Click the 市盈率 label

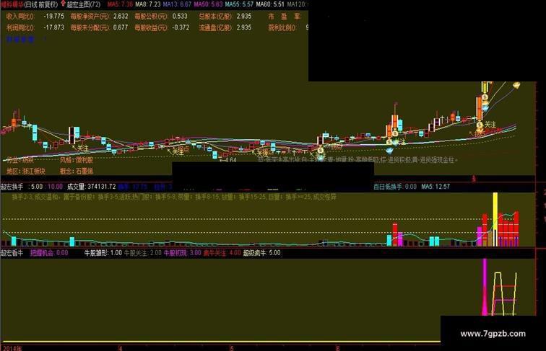coord(284,17)
